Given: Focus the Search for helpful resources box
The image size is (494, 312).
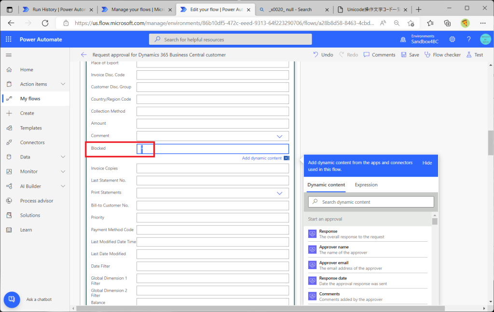Looking at the screenshot, I should [x=230, y=39].
